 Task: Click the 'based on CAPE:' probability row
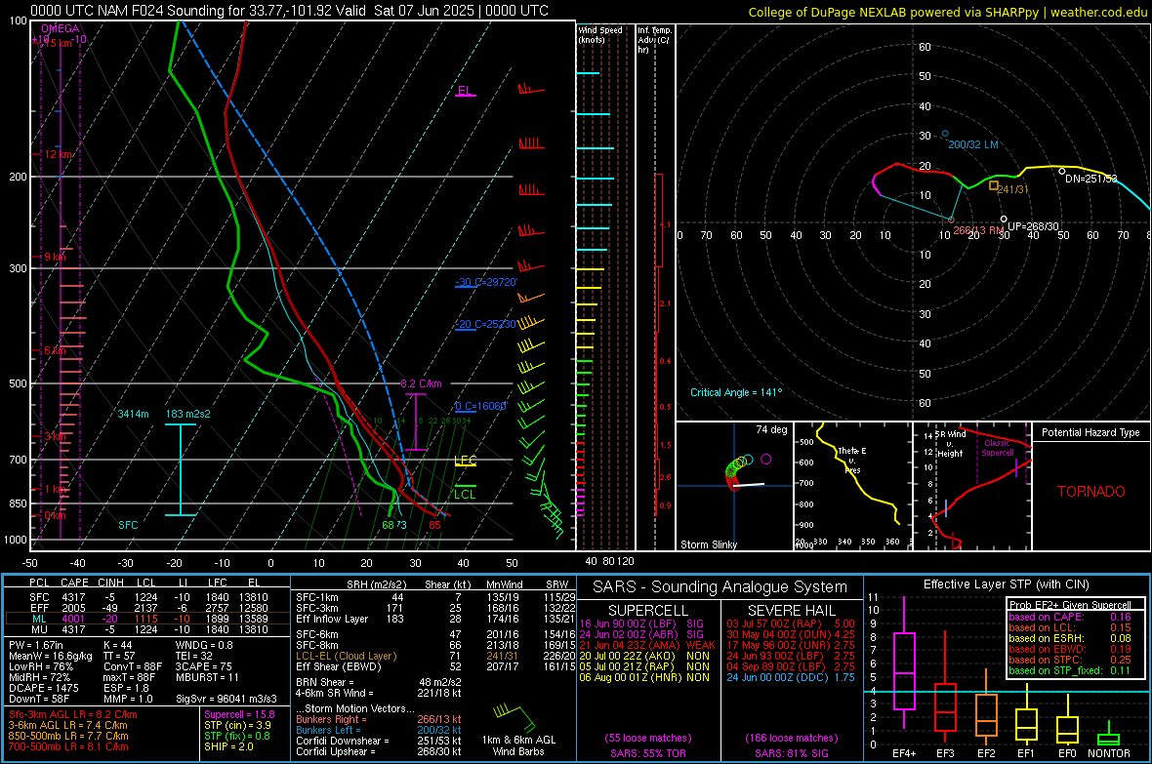click(1070, 617)
